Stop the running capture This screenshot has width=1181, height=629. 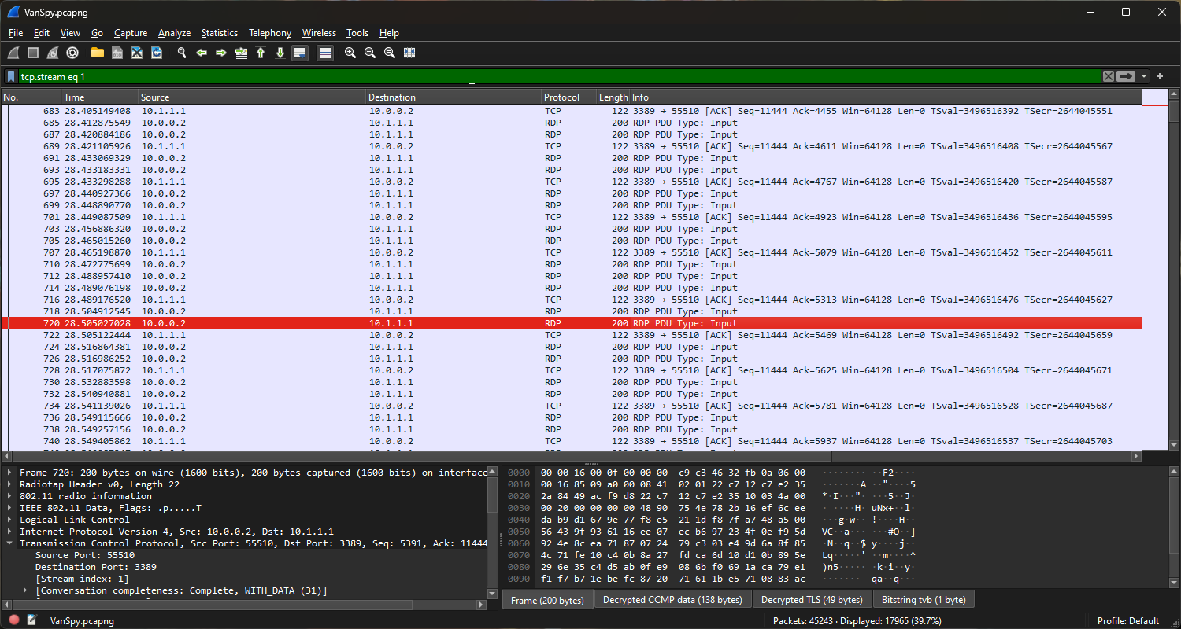33,53
